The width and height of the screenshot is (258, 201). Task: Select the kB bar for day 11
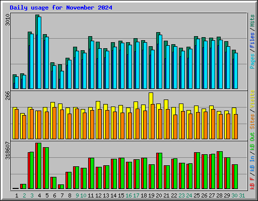coord(91,173)
